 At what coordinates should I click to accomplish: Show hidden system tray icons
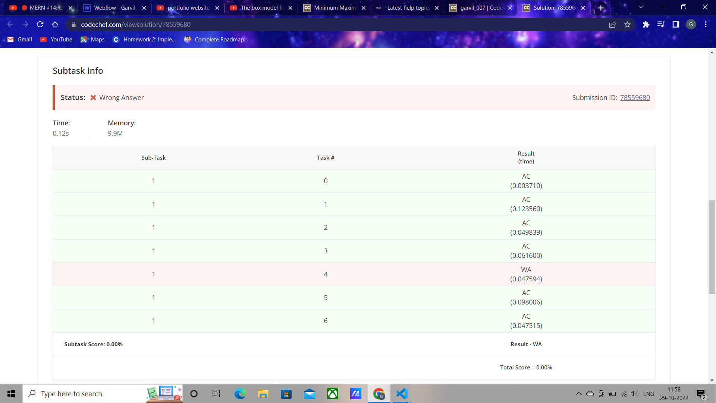click(x=578, y=394)
